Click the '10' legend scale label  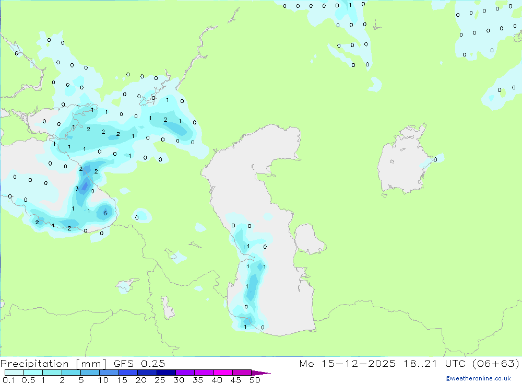point(103,380)
